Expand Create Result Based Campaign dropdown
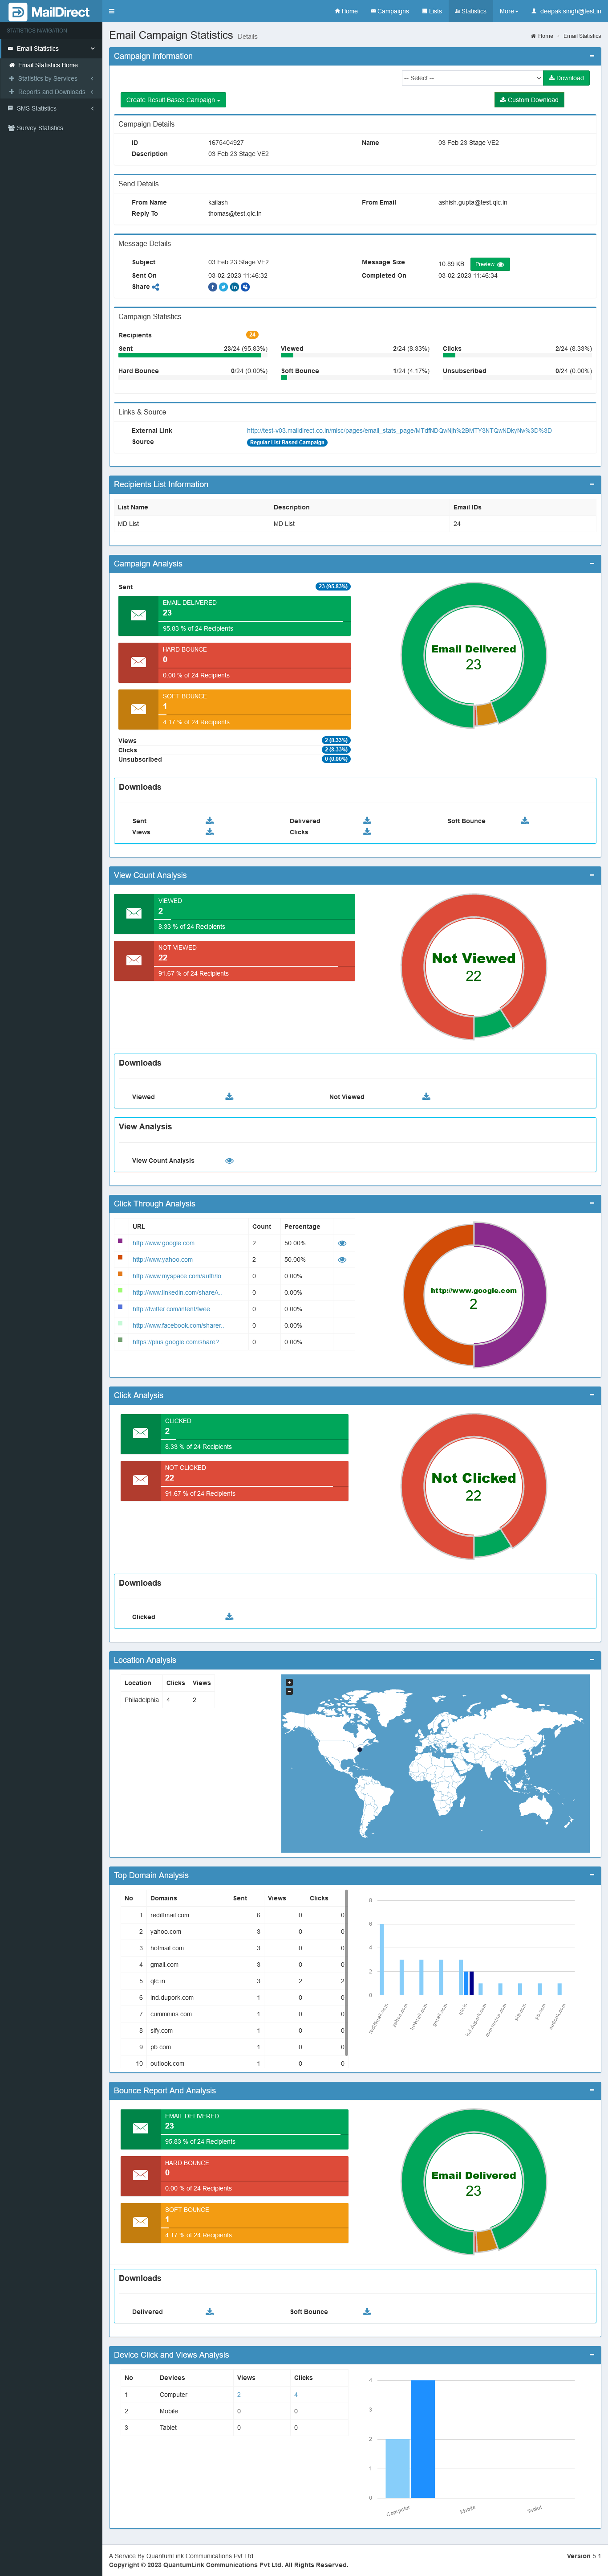Screen dimensions: 608x2576 click(173, 100)
